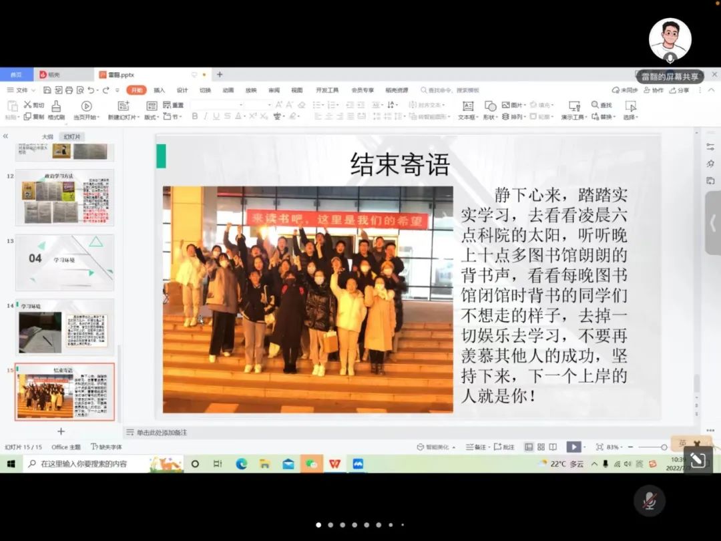Open the 排列 arrange tool

point(513,117)
